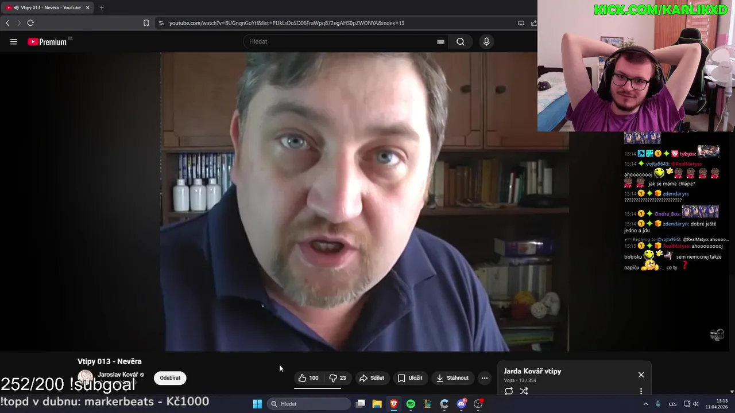Open Discord from the taskbar

461,404
